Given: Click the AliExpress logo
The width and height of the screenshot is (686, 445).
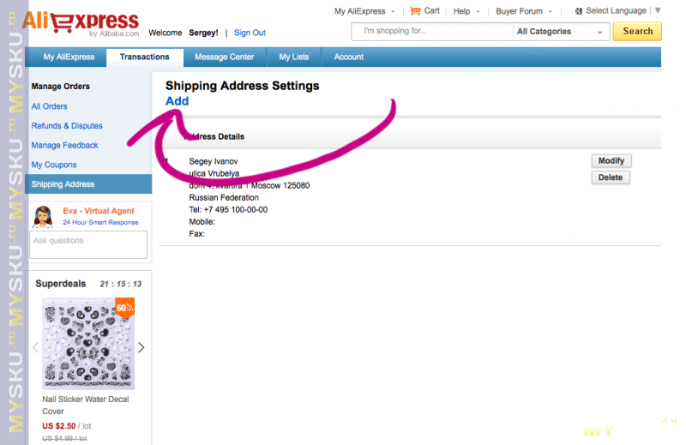Looking at the screenshot, I should 80,22.
